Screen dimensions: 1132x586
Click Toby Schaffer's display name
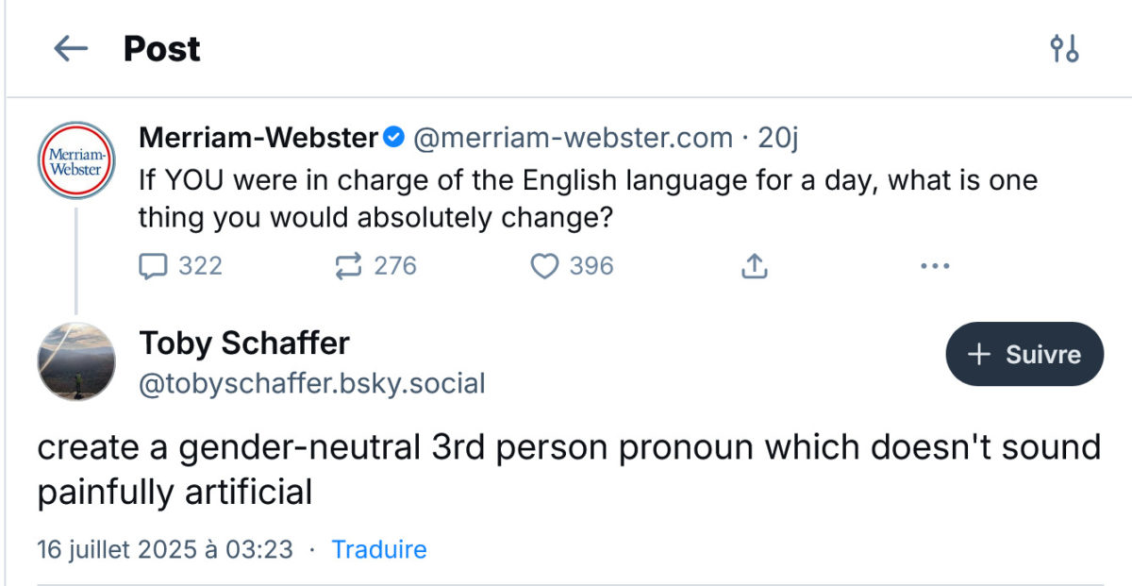[x=244, y=343]
